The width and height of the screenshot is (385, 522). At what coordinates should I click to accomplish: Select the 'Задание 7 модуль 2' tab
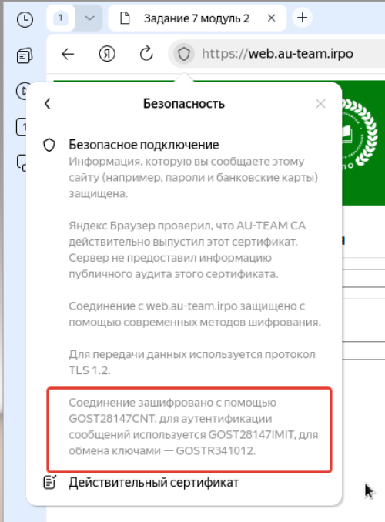pos(196,18)
